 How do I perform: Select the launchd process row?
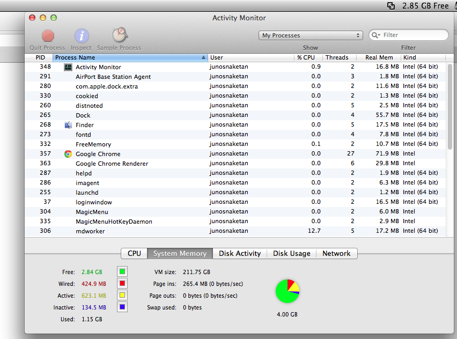235,192
